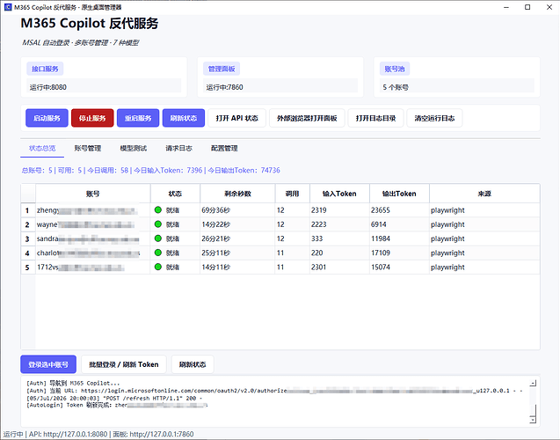Image resolution: width=560 pixels, height=440 pixels.
Task: Click the 1712vs account cell
Action: pyautogui.click(x=93, y=267)
